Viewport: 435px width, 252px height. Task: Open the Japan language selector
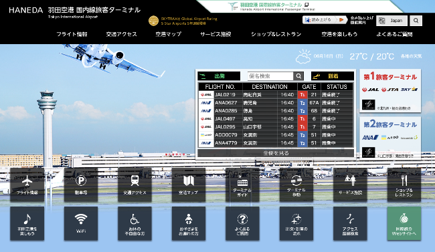point(391,21)
